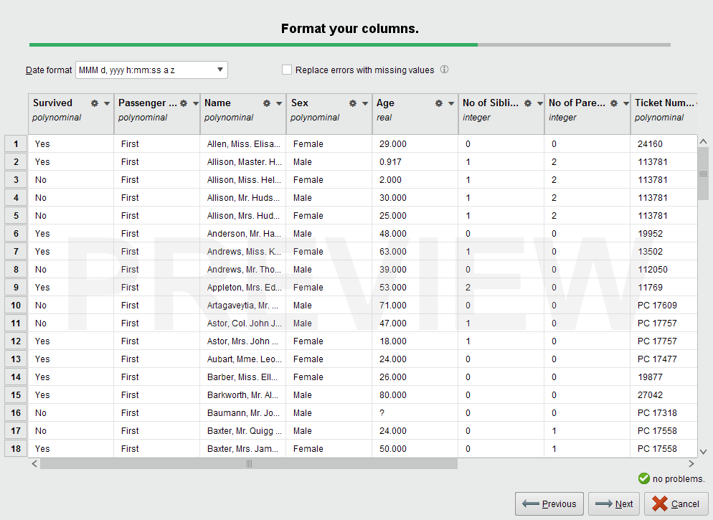Click the gear icon in Name column
The image size is (713, 520).
pos(267,103)
